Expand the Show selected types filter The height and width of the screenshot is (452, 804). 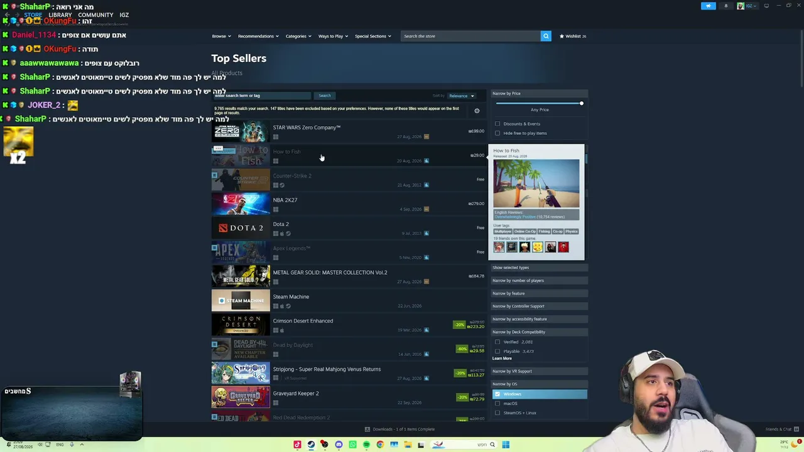tap(538, 267)
